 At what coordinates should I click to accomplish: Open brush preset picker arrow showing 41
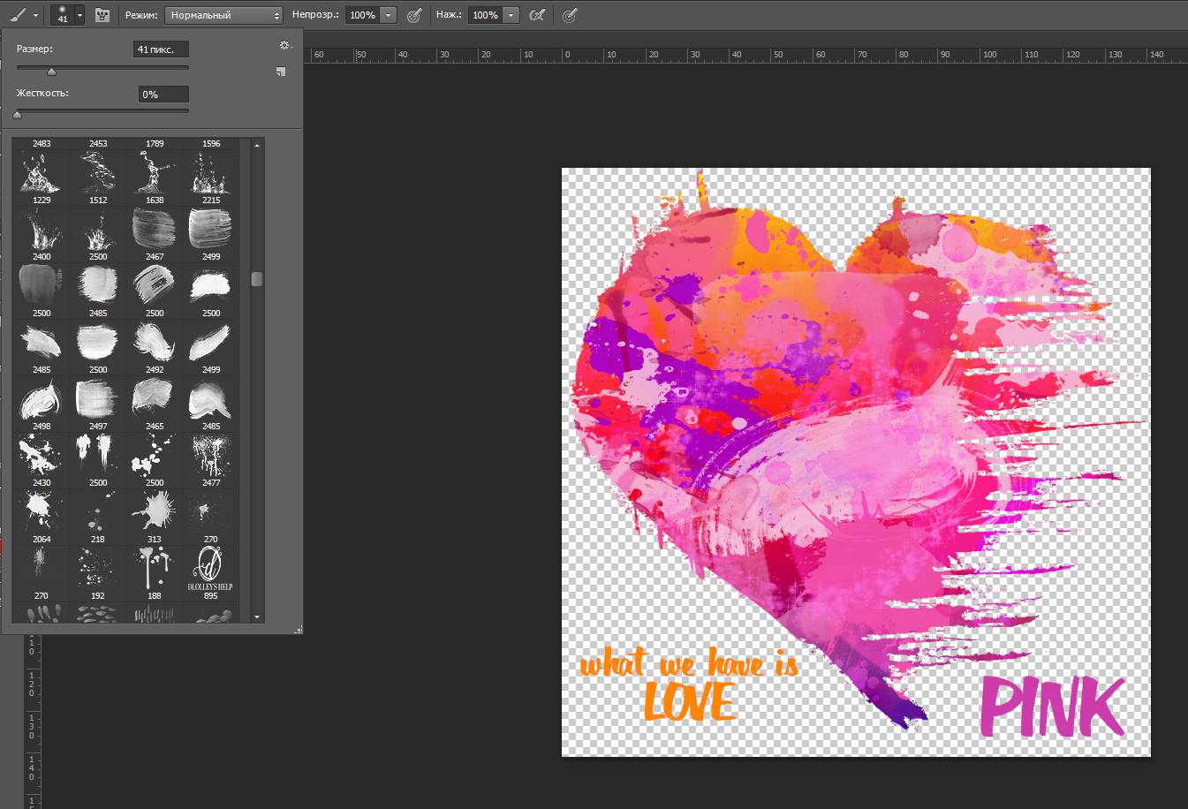coord(79,15)
